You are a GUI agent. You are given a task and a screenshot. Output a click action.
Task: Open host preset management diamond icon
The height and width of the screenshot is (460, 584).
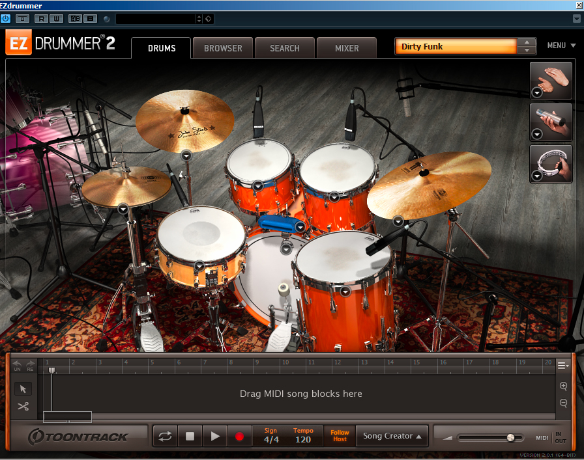(209, 19)
